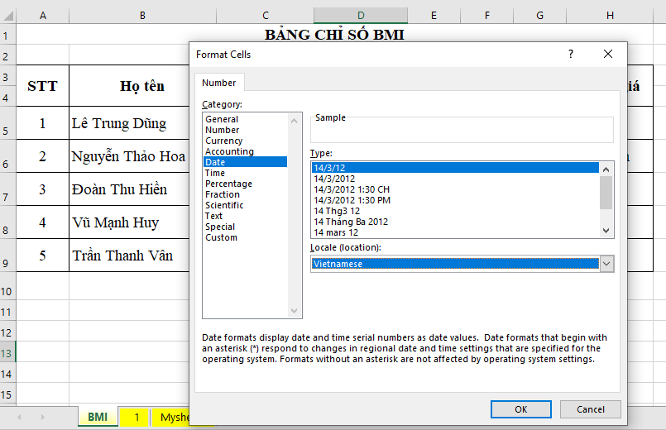The height and width of the screenshot is (430, 666).
Task: Expand the Locale (location) dropdown
Action: click(x=606, y=264)
